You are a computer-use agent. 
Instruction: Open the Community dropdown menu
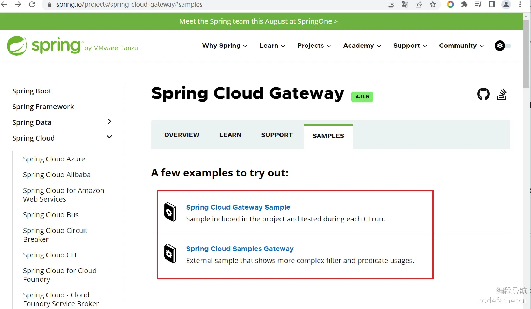tap(461, 46)
